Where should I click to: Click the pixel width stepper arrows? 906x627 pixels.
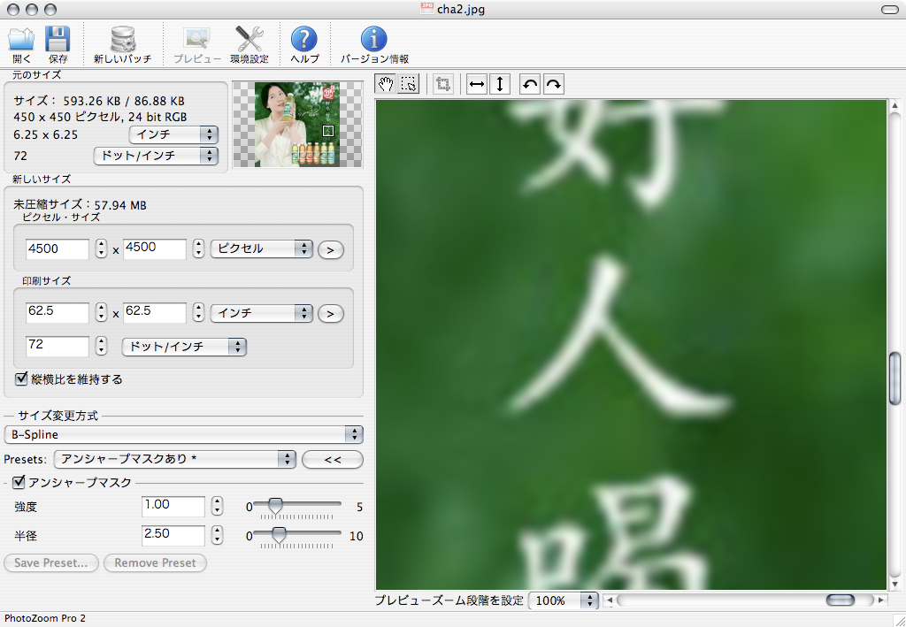[101, 249]
